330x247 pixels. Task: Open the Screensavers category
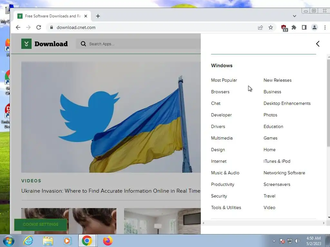tap(277, 184)
